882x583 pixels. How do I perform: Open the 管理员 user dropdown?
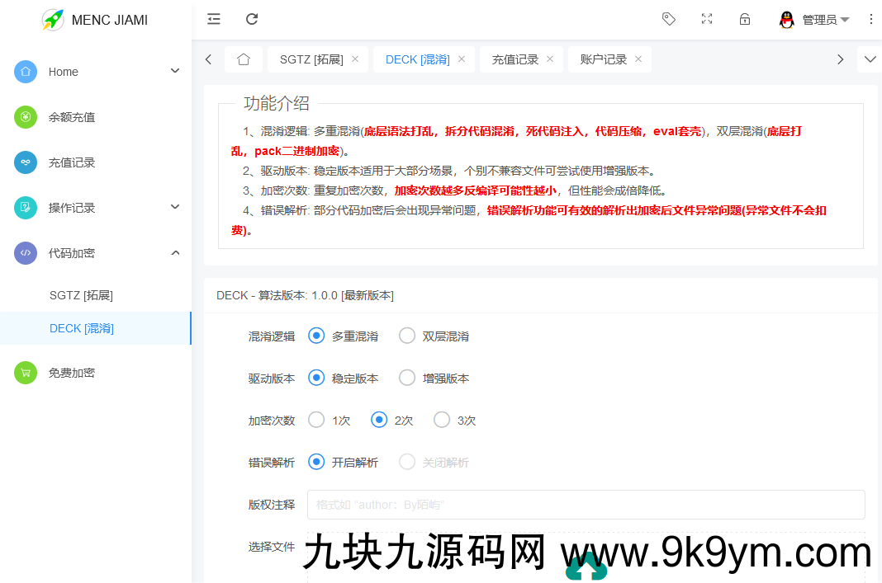(814, 20)
